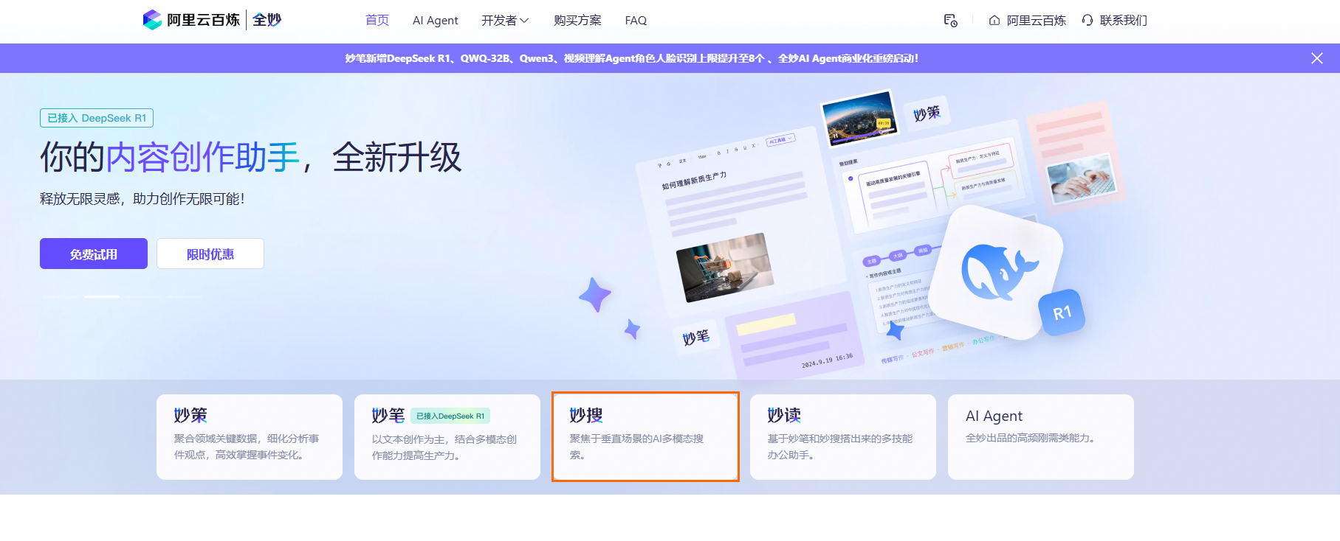Viewport: 1340px width, 541px height.
Task: Click the shopping cart image in hero document
Action: point(724,267)
